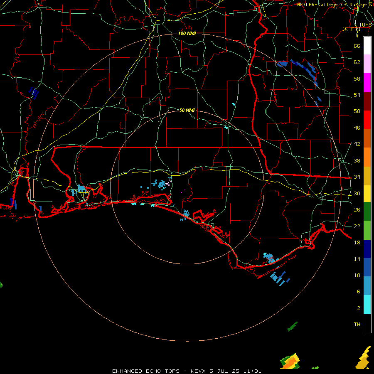Click the "50 NMI" range ring label
The image size is (374, 374).
(x=187, y=110)
